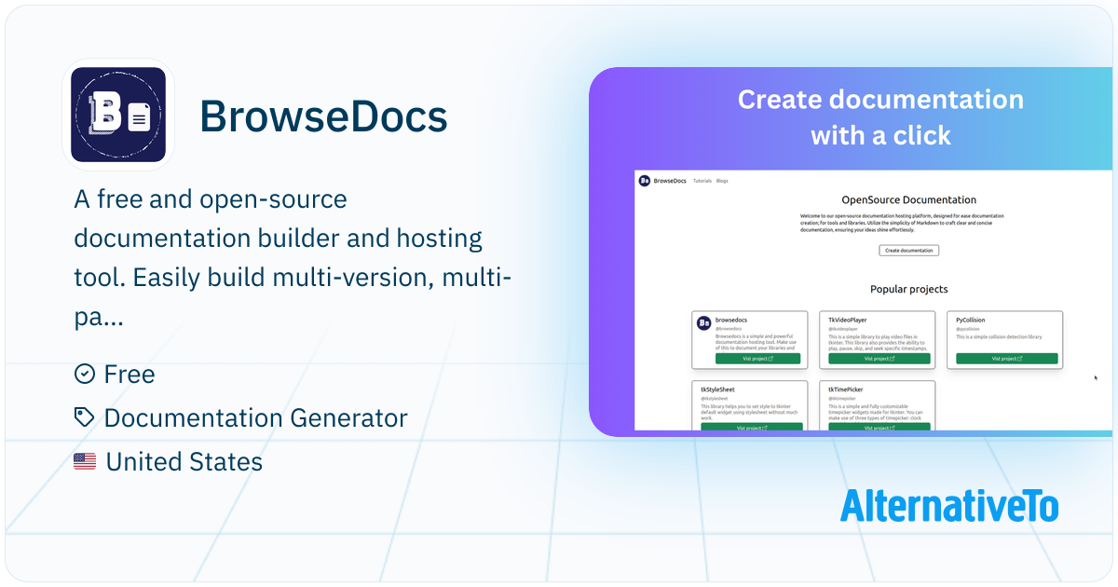Click the app description paragraph
This screenshot has width=1118, height=587.
point(293,258)
